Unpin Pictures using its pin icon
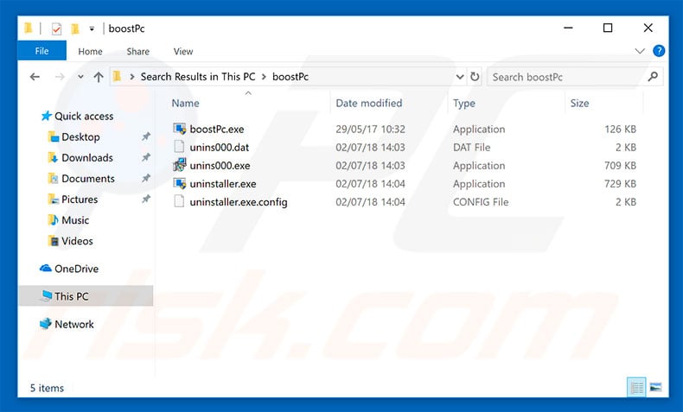683x412 pixels. pos(146,199)
